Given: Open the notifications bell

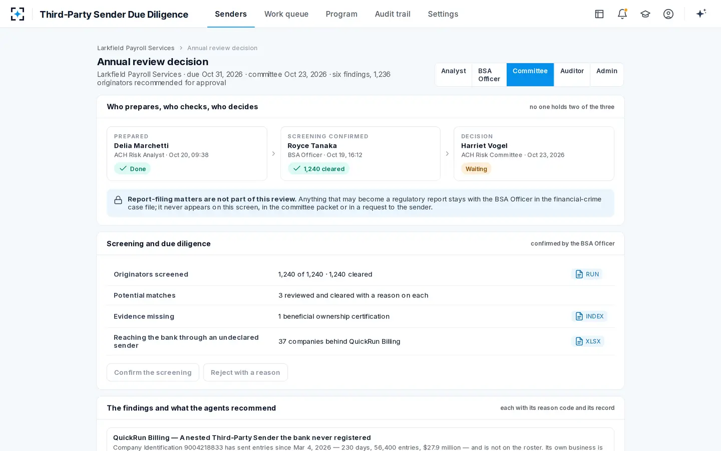Looking at the screenshot, I should pyautogui.click(x=622, y=14).
